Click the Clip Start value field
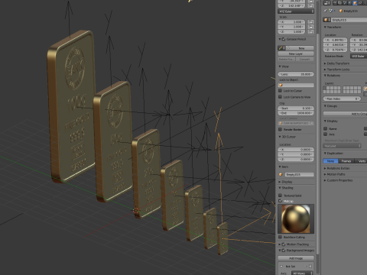Image resolution: width=367 pixels, height=275 pixels. pos(296,108)
